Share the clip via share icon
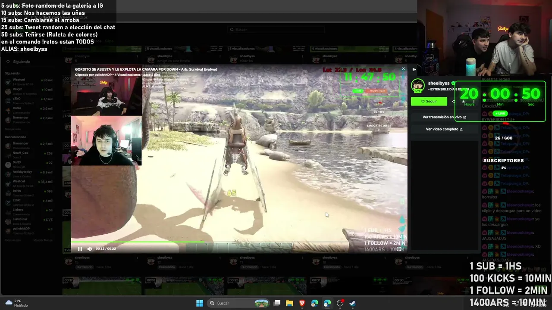The width and height of the screenshot is (552, 310). pos(453,102)
